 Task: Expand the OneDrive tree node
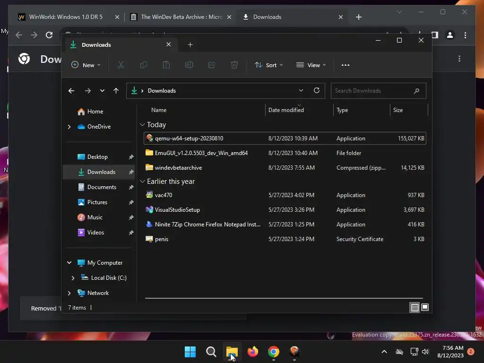69,127
